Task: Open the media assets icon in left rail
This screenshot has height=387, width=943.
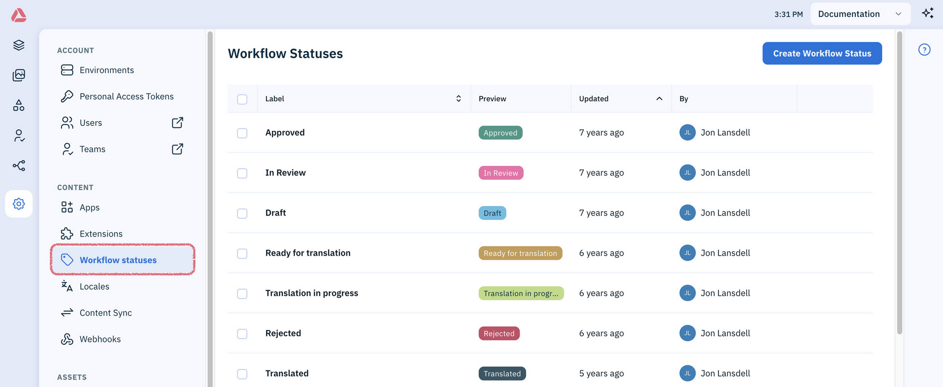Action: [19, 75]
